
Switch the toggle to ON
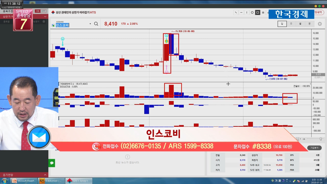[38, 11]
